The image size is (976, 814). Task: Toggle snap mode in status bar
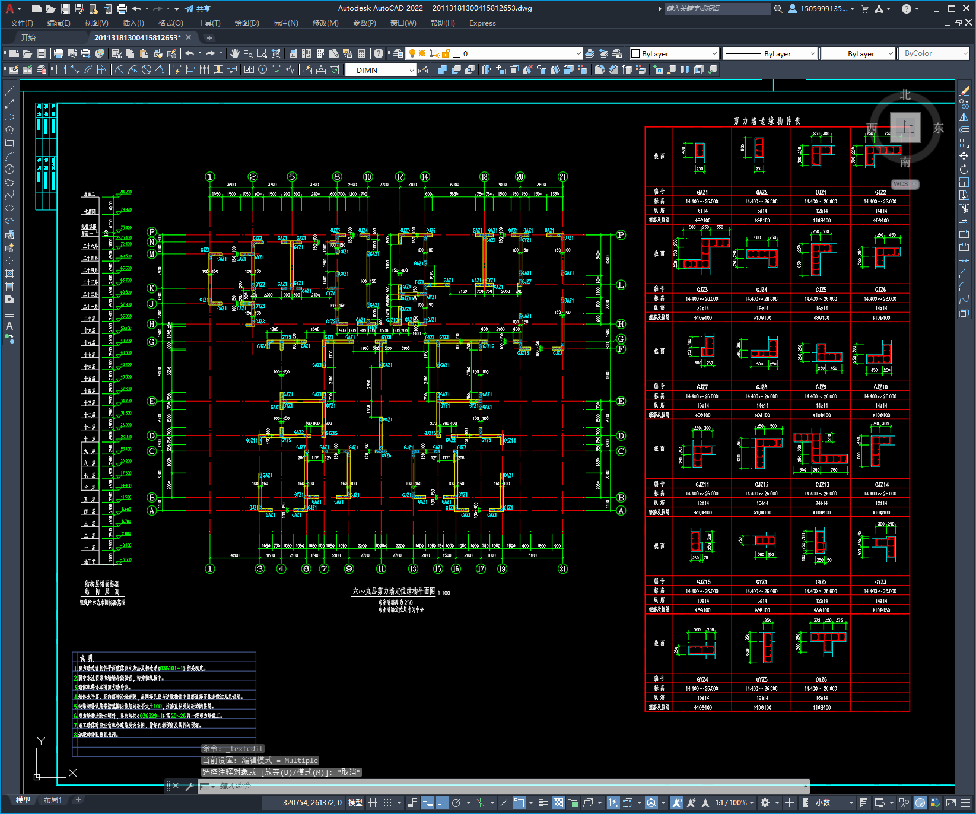pos(387,803)
